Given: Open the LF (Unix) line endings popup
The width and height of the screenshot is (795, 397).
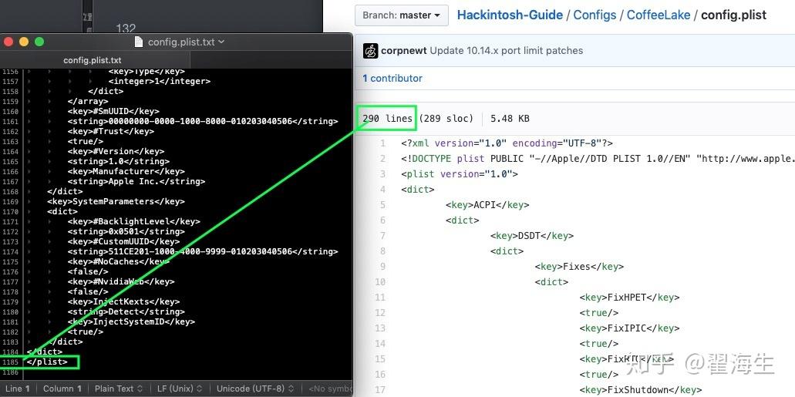Looking at the screenshot, I should coord(180,389).
